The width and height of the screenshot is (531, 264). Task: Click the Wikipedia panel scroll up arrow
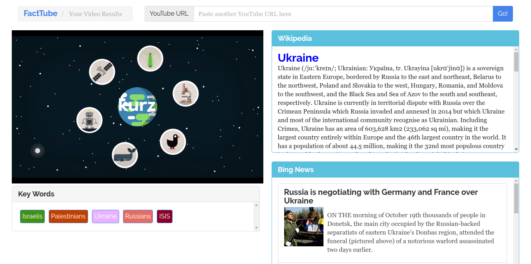pos(516,49)
